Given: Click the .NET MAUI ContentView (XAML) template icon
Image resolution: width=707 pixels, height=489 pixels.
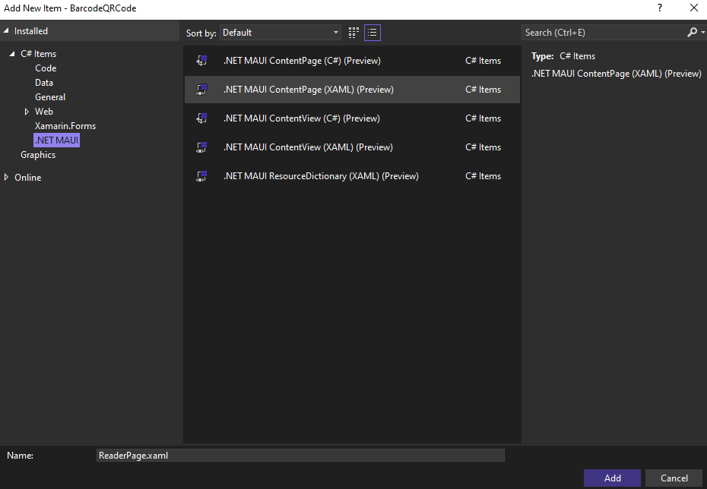Looking at the screenshot, I should (202, 147).
